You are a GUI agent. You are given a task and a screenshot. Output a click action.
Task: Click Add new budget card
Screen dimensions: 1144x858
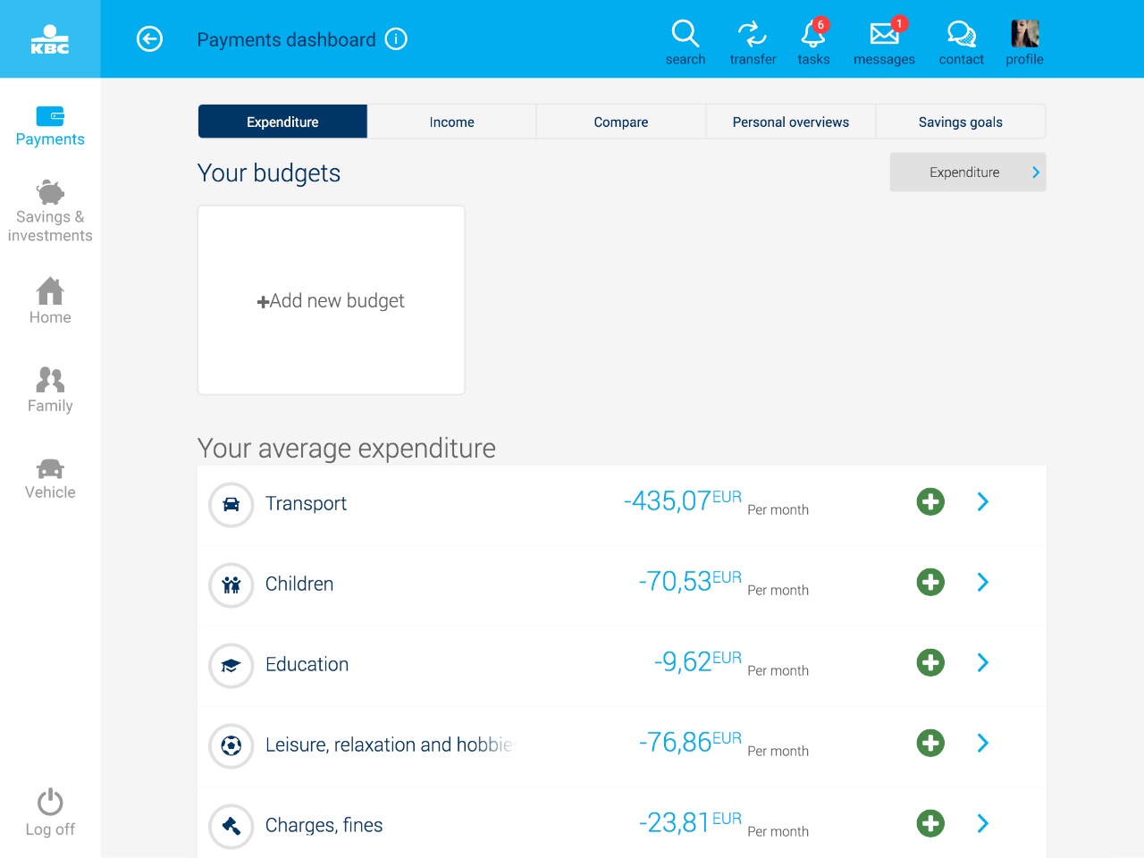[331, 300]
